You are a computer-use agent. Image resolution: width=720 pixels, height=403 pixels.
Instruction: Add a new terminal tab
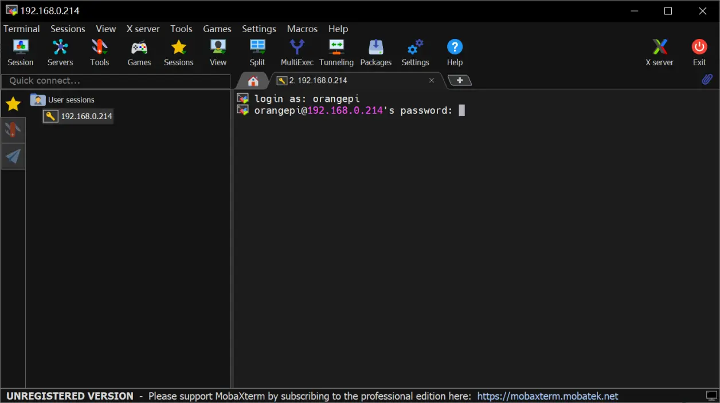tap(460, 81)
